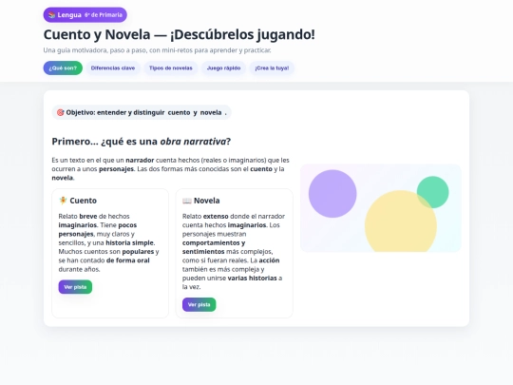Click the heading Cuento y Novela — ¡Descúbrelos jugando!
The image size is (513, 385).
(x=179, y=34)
